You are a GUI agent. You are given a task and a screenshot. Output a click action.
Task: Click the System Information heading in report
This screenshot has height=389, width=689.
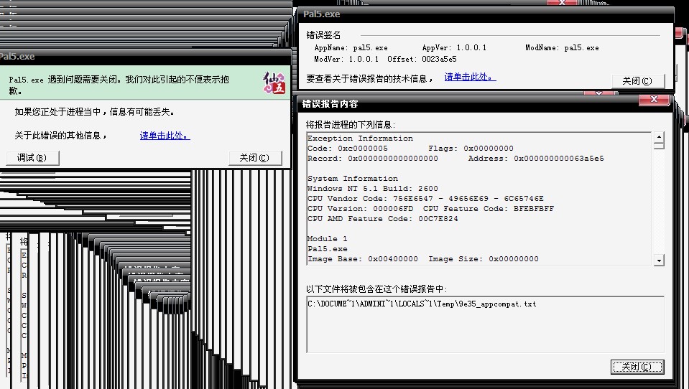352,179
